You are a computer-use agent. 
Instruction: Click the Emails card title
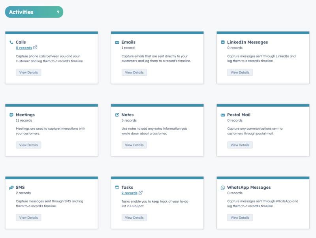pos(128,42)
